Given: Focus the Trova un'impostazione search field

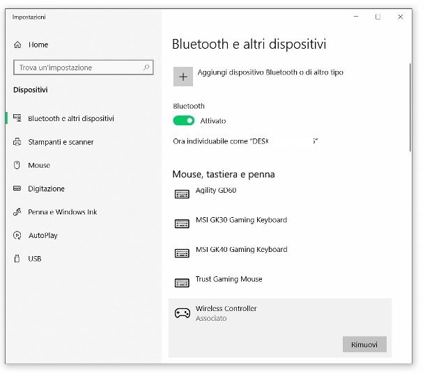Looking at the screenshot, I should tap(84, 68).
